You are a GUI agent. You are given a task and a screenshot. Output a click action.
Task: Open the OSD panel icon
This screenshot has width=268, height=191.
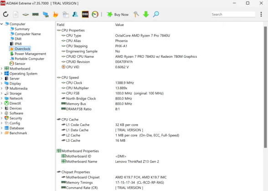[85, 15]
